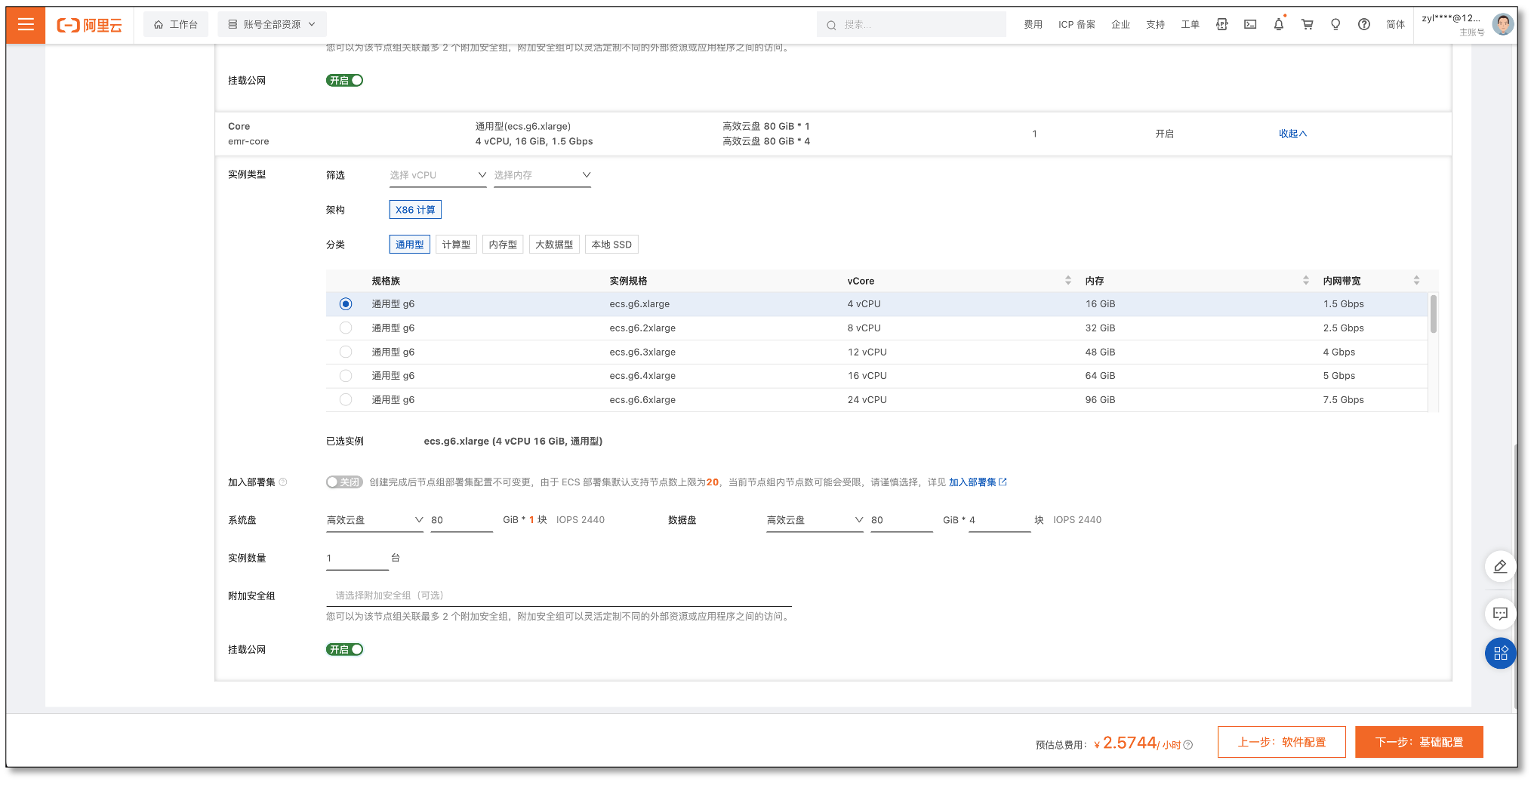Image resolution: width=1534 pixels, height=785 pixels.
Task: Click 上一步：软件配置 button
Action: 1282,742
